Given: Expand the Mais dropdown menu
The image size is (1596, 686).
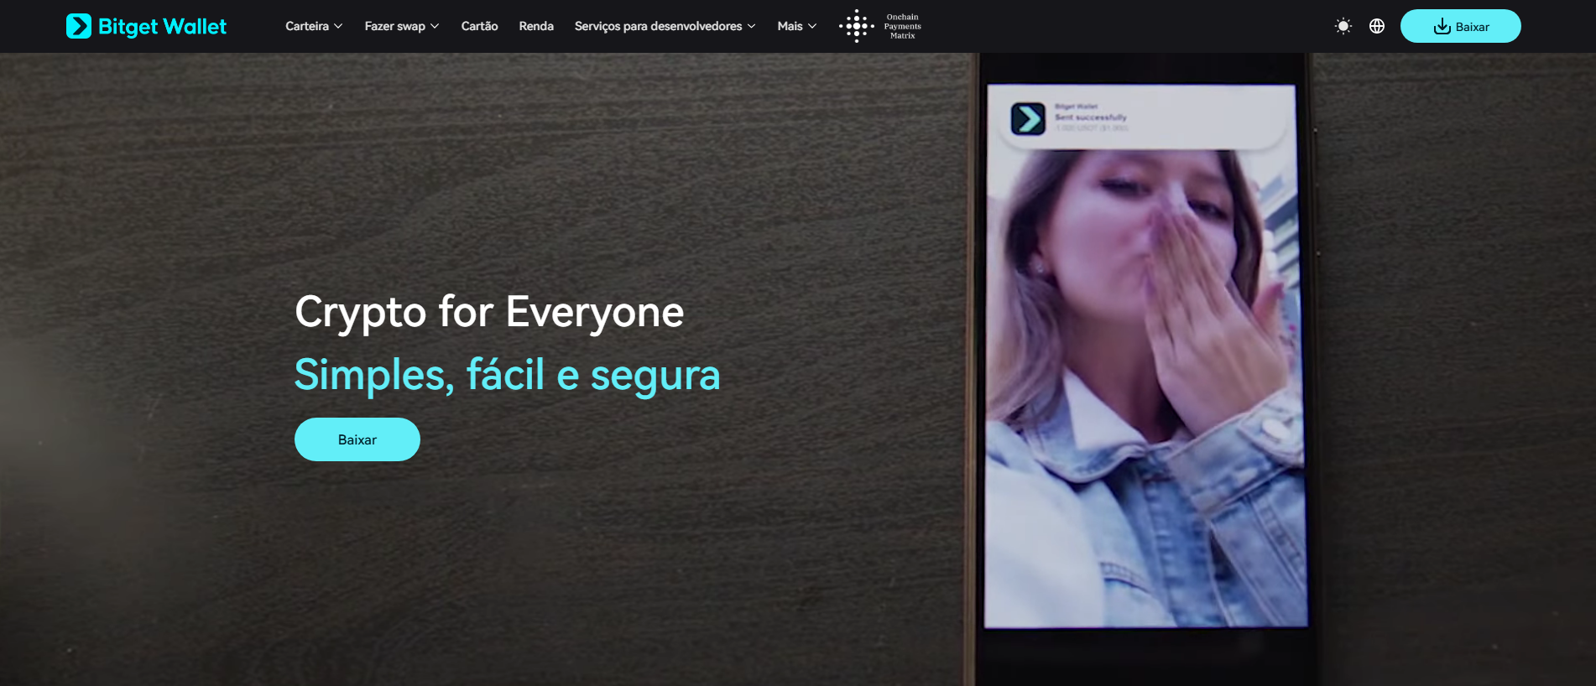Looking at the screenshot, I should coord(797,26).
